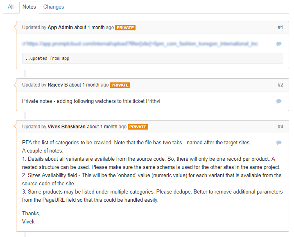Click the quote icon on Rajeev B's note
The height and width of the screenshot is (237, 294).
(279, 101)
